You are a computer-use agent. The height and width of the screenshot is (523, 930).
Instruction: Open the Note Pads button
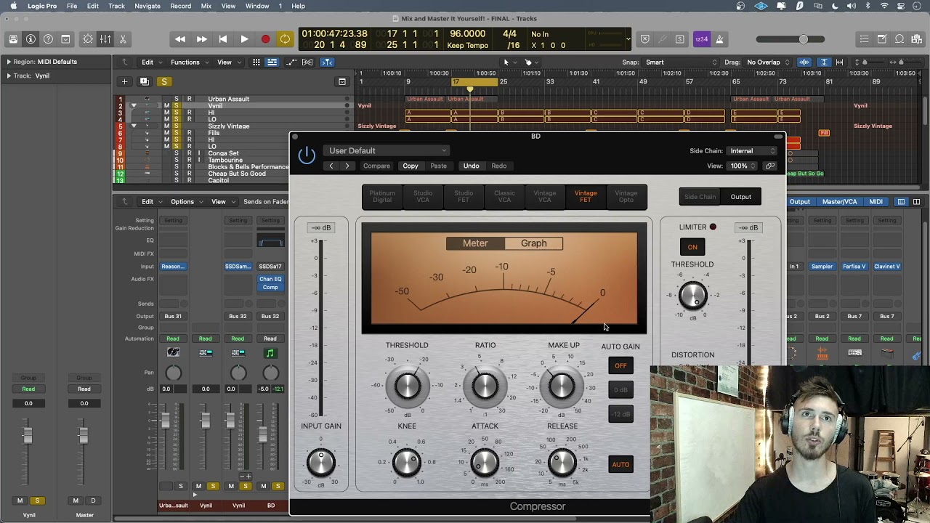pyautogui.click(x=882, y=39)
